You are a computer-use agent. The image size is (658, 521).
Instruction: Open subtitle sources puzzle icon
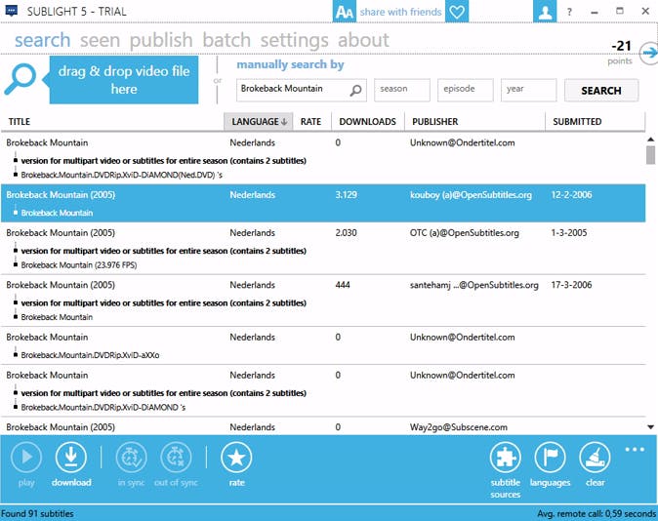(x=506, y=458)
